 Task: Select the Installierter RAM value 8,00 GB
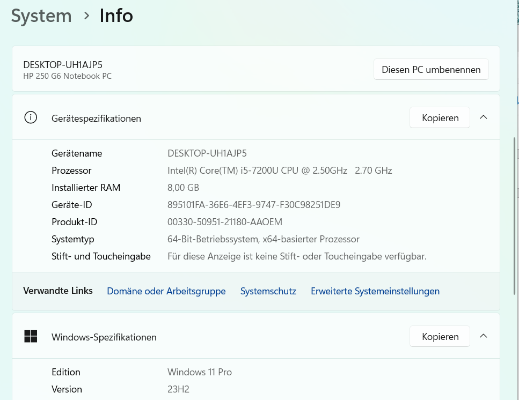(183, 188)
